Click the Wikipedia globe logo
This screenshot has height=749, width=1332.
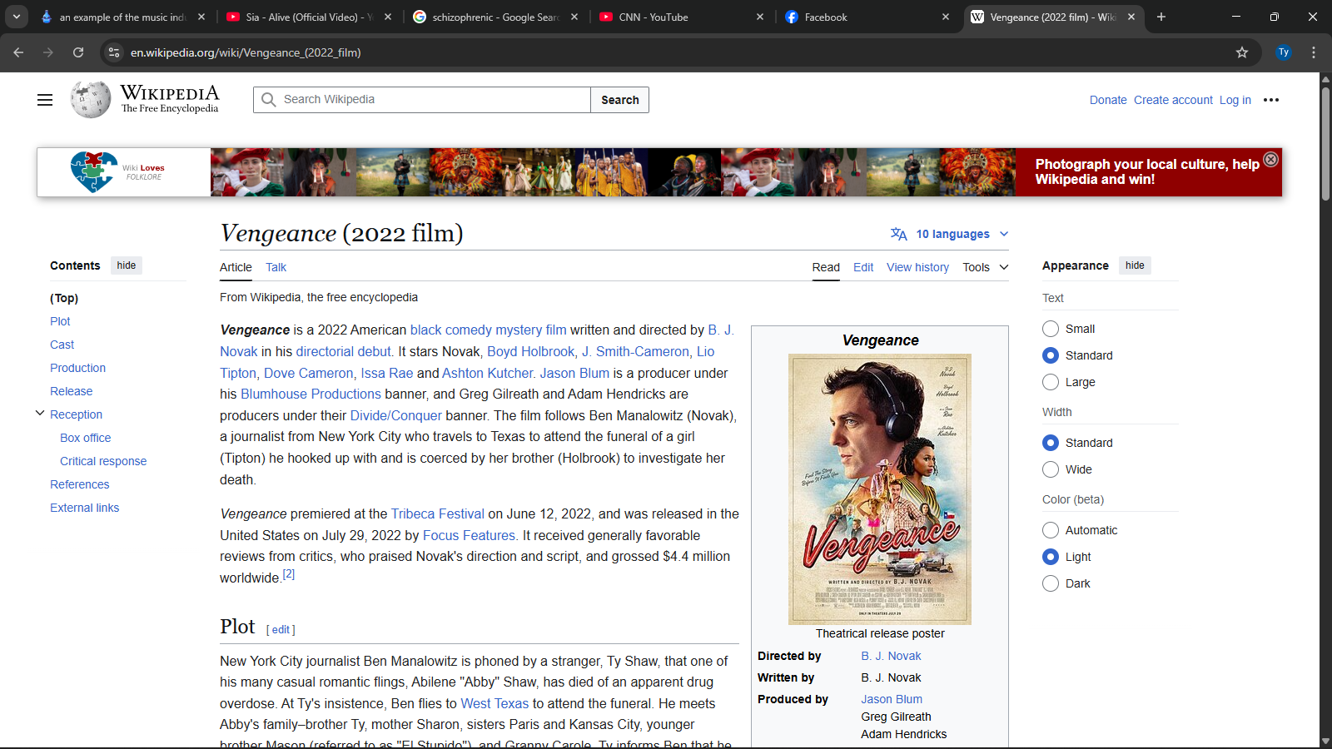click(x=91, y=100)
